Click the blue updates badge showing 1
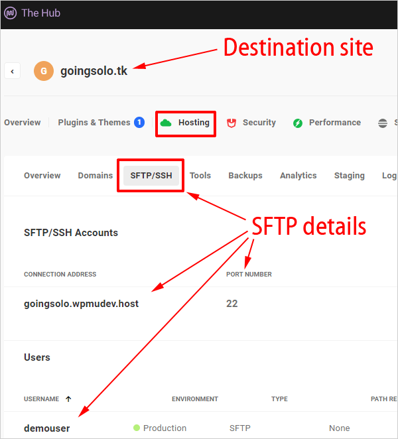The width and height of the screenshot is (398, 439). tap(139, 122)
